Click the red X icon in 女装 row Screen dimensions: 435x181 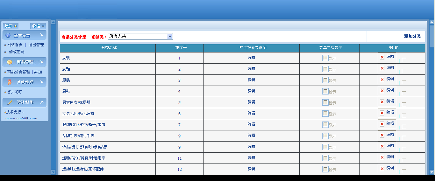(x=382, y=57)
